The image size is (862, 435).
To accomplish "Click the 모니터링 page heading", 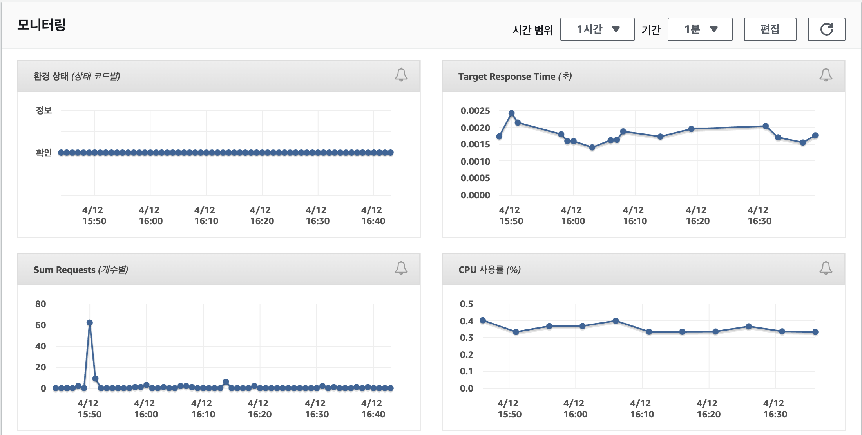I will click(x=41, y=25).
